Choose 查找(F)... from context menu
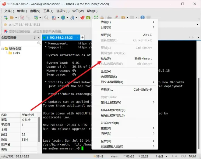 click(x=125, y=89)
